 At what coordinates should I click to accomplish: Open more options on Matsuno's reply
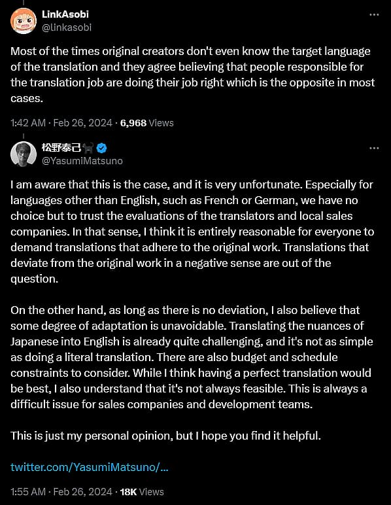point(374,148)
